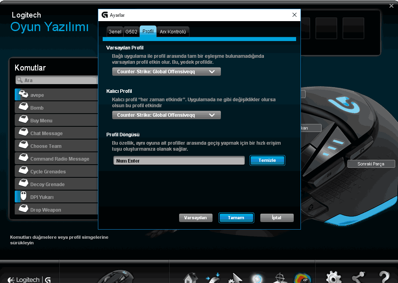Click the search magnifier icon in Komutlar
Viewport: 398px width, 283px height.
pos(20,80)
